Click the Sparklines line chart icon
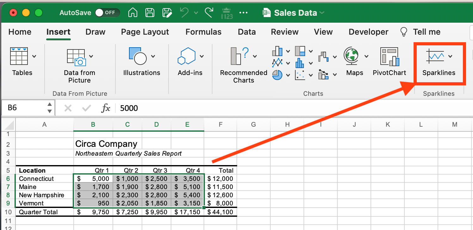Screen dimensions: 473x230 pyautogui.click(x=435, y=56)
